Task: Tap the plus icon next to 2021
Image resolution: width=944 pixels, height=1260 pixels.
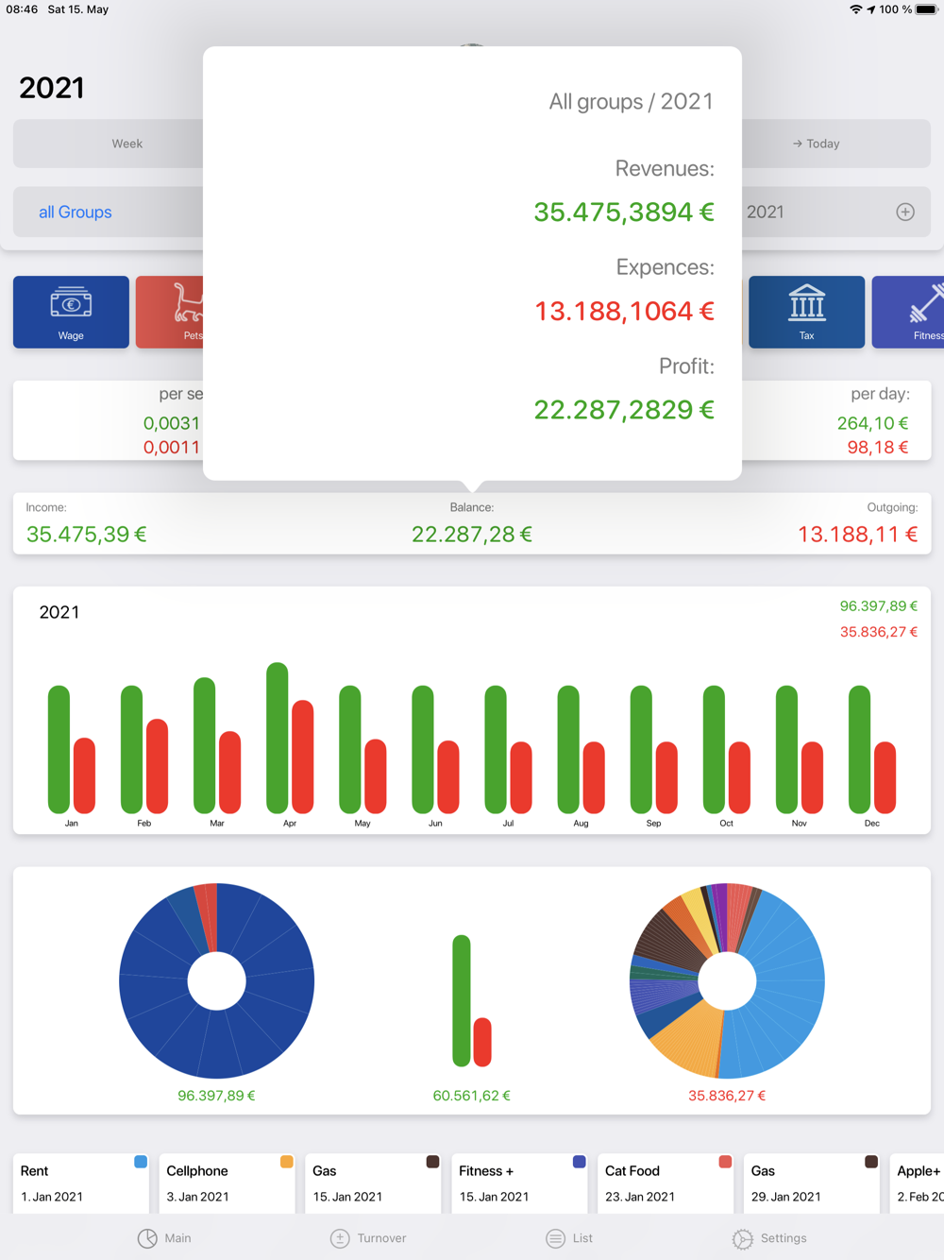Action: 905,212
